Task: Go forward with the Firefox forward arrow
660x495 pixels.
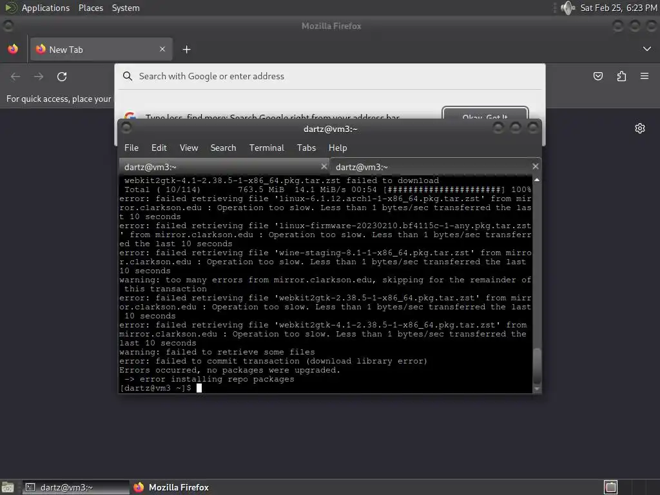Action: (x=39, y=77)
